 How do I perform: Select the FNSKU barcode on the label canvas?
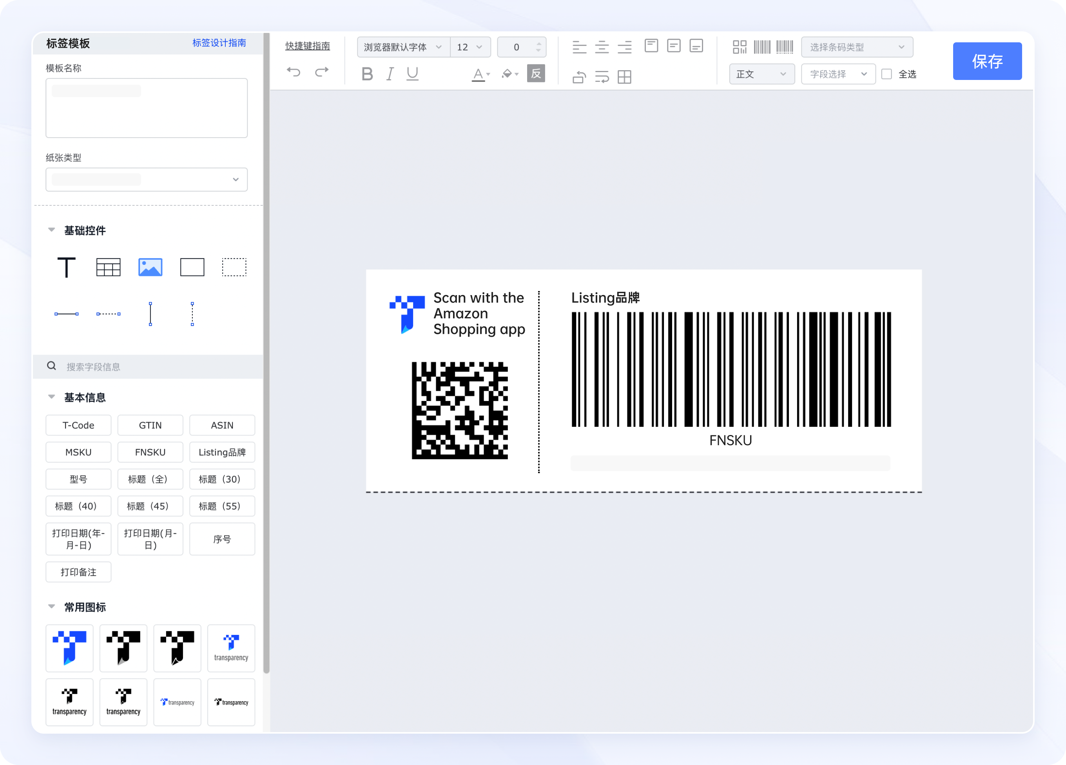731,369
